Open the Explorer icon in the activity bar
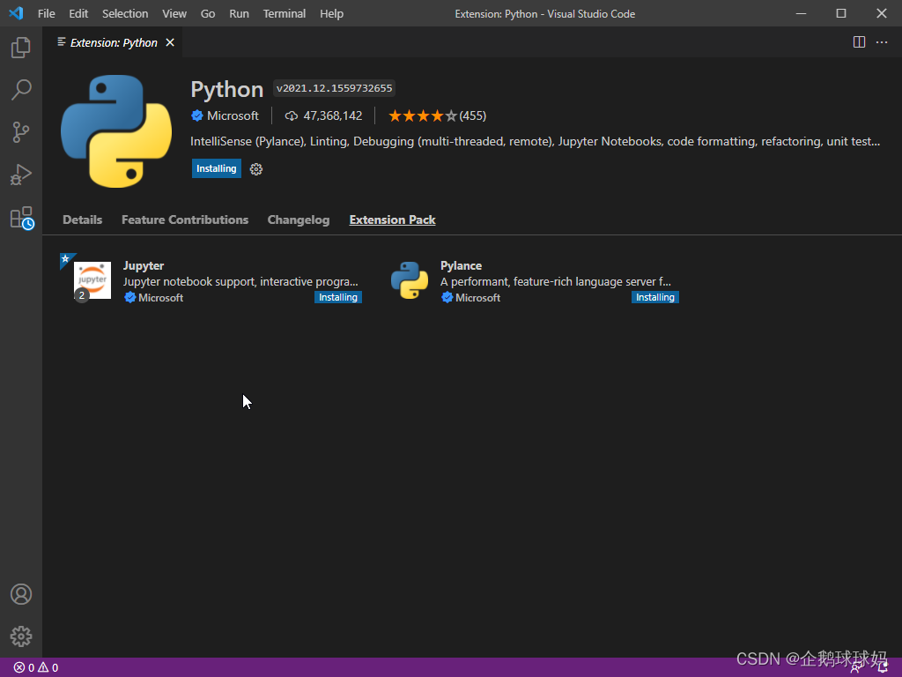The width and height of the screenshot is (902, 677). (x=21, y=48)
